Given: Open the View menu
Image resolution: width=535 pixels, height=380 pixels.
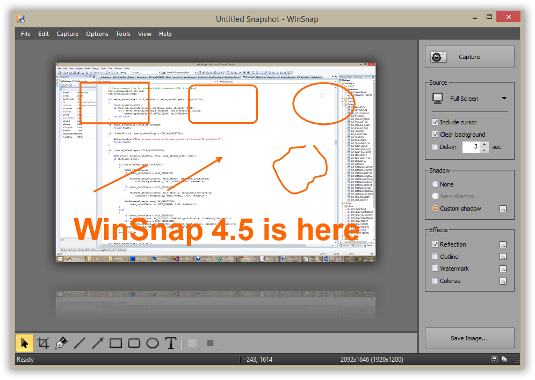Looking at the screenshot, I should (144, 34).
